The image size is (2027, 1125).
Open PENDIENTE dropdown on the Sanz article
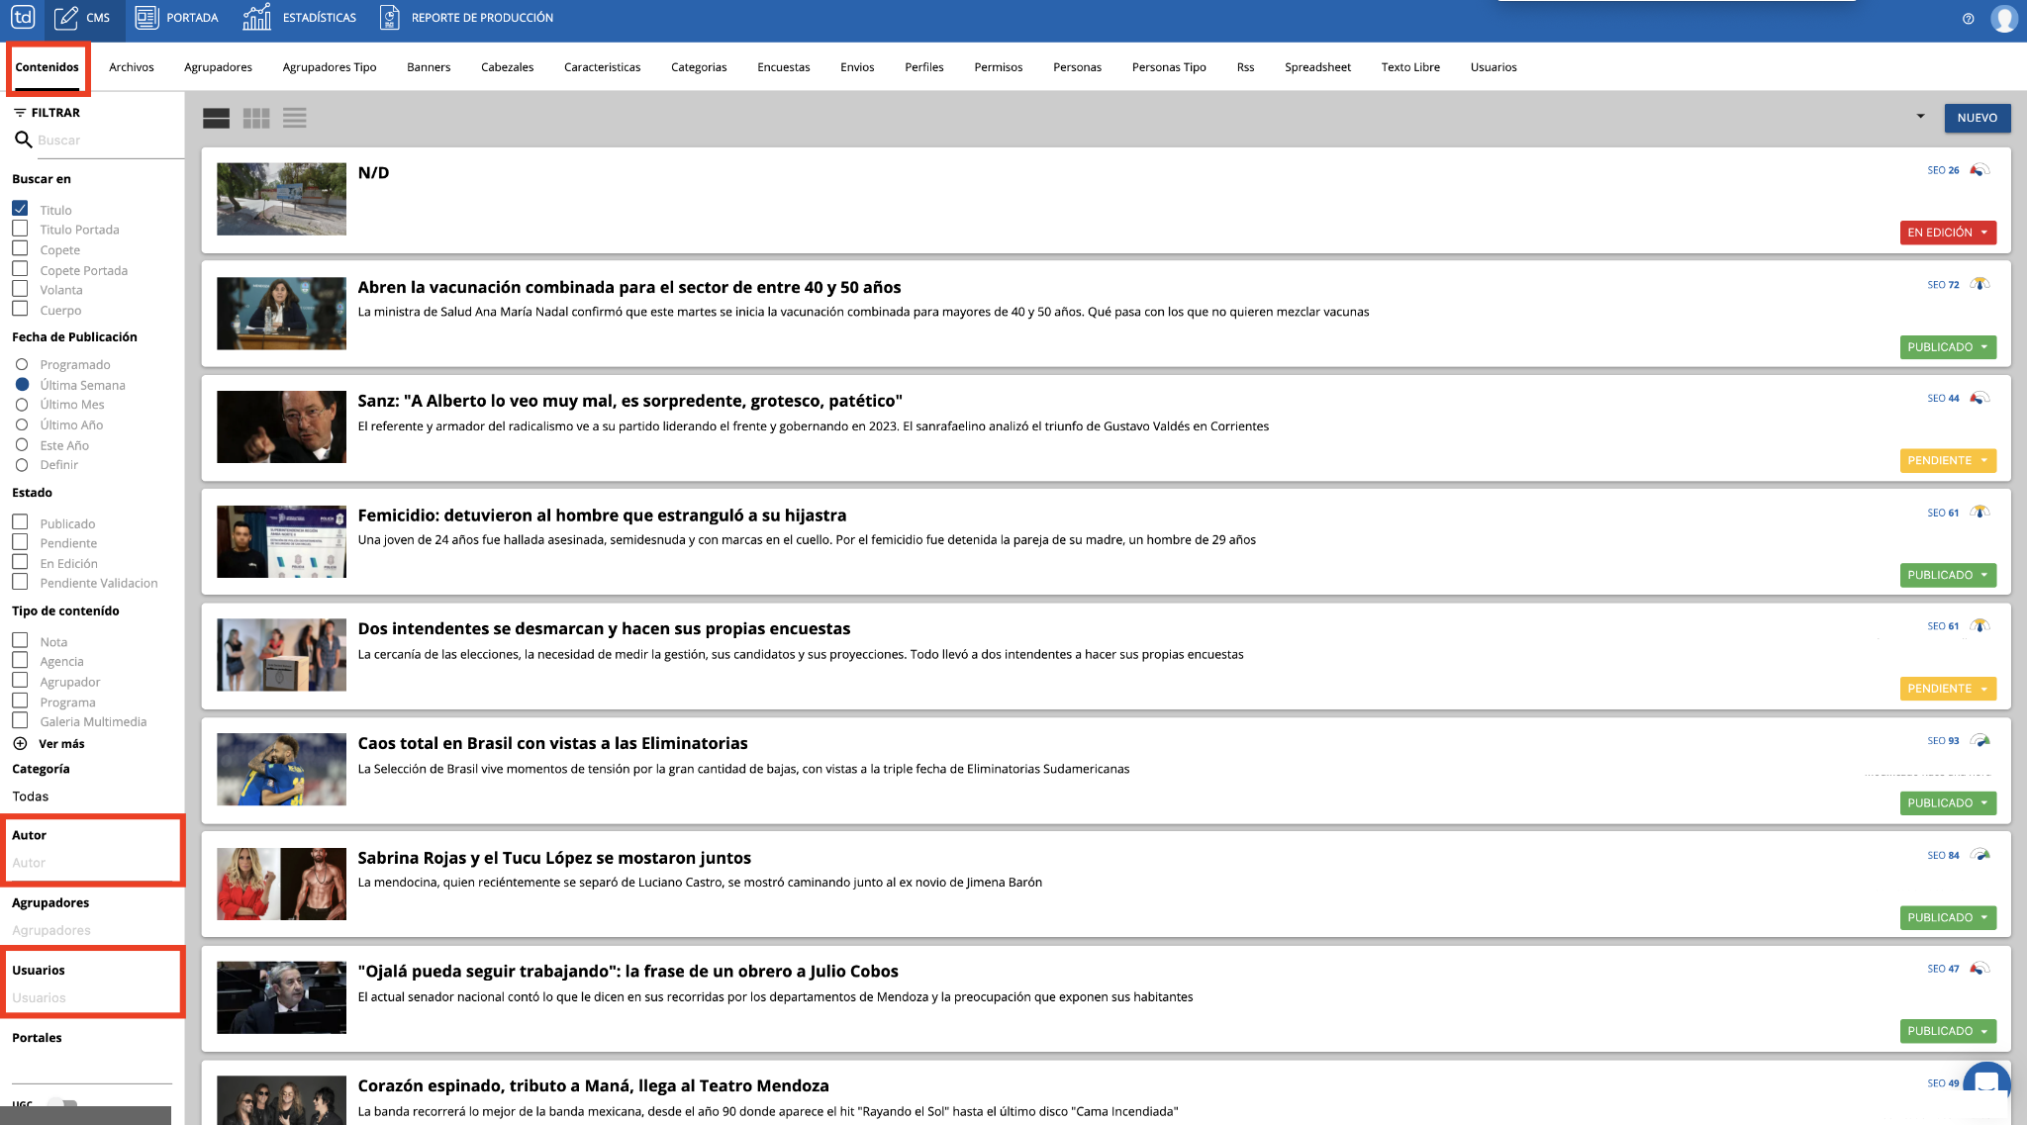tap(1947, 461)
